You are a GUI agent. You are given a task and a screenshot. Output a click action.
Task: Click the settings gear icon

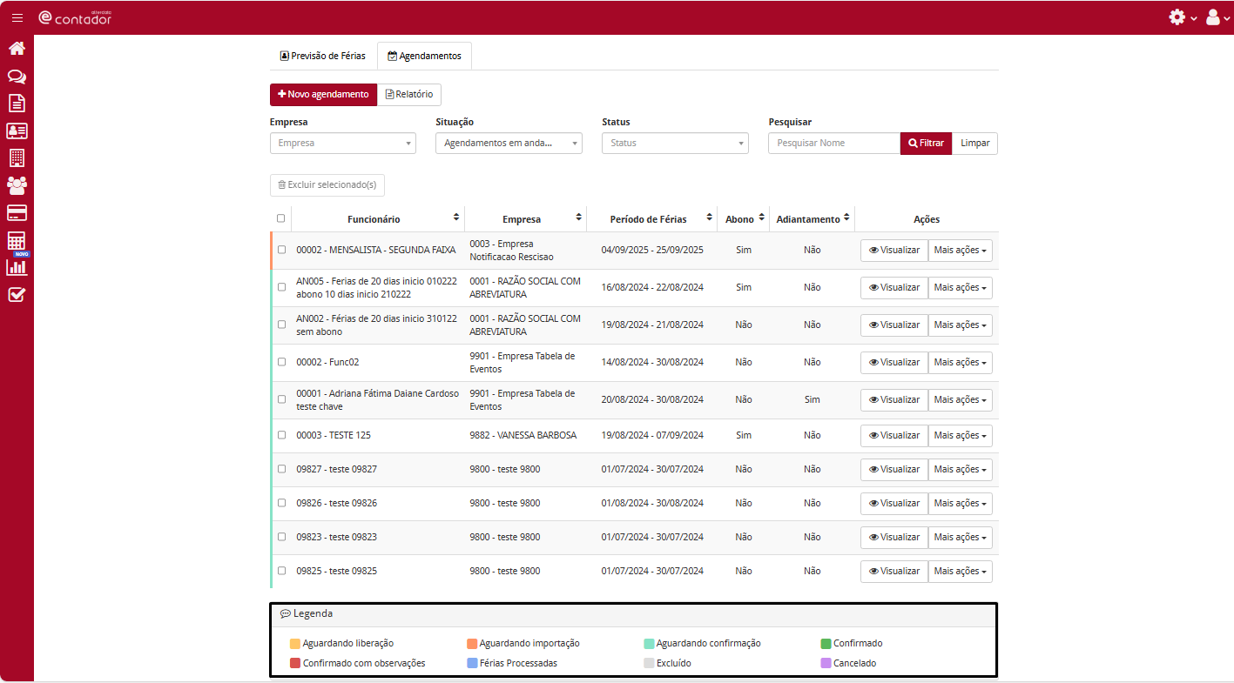coord(1177,17)
